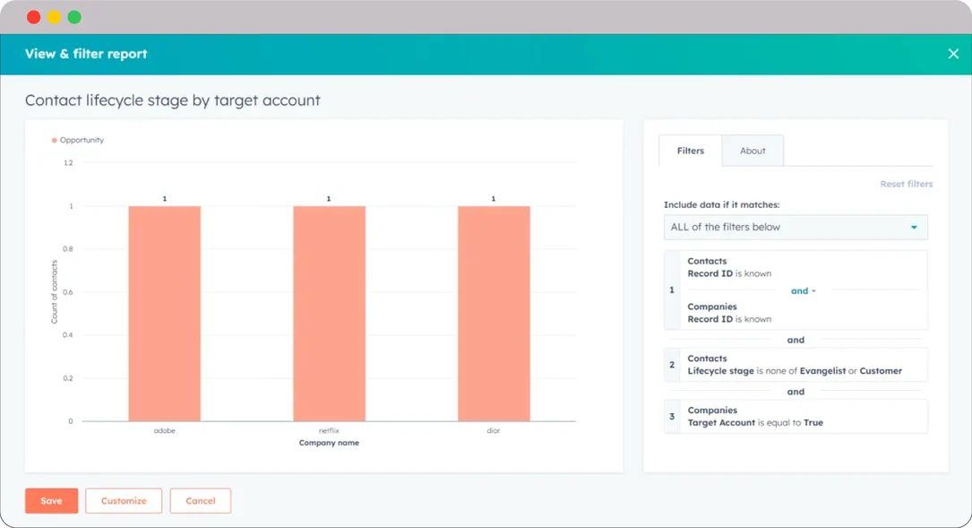972x528 pixels.
Task: Toggle the Opportunity legend series dot
Action: (x=55, y=141)
